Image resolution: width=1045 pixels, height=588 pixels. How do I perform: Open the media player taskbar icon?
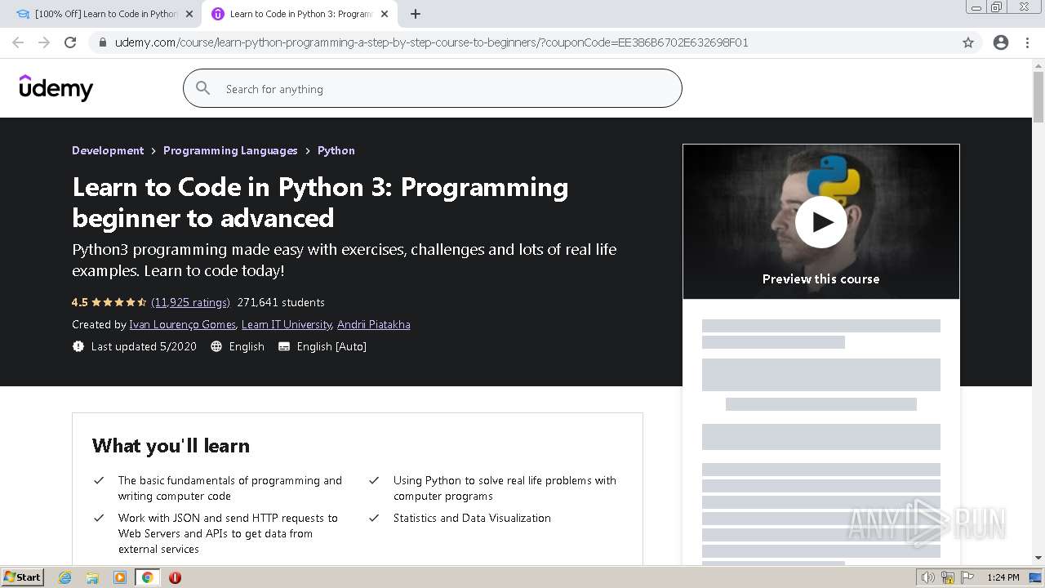pos(120,577)
